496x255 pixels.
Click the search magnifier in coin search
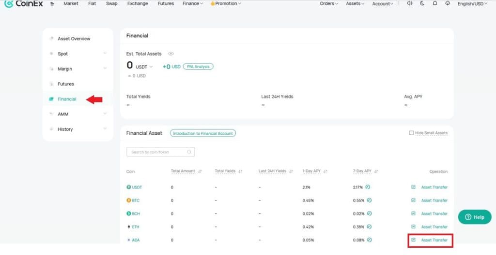point(189,152)
